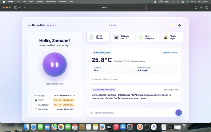Open Freeform from the Dock
This screenshot has height=132, width=211.
(102, 127)
